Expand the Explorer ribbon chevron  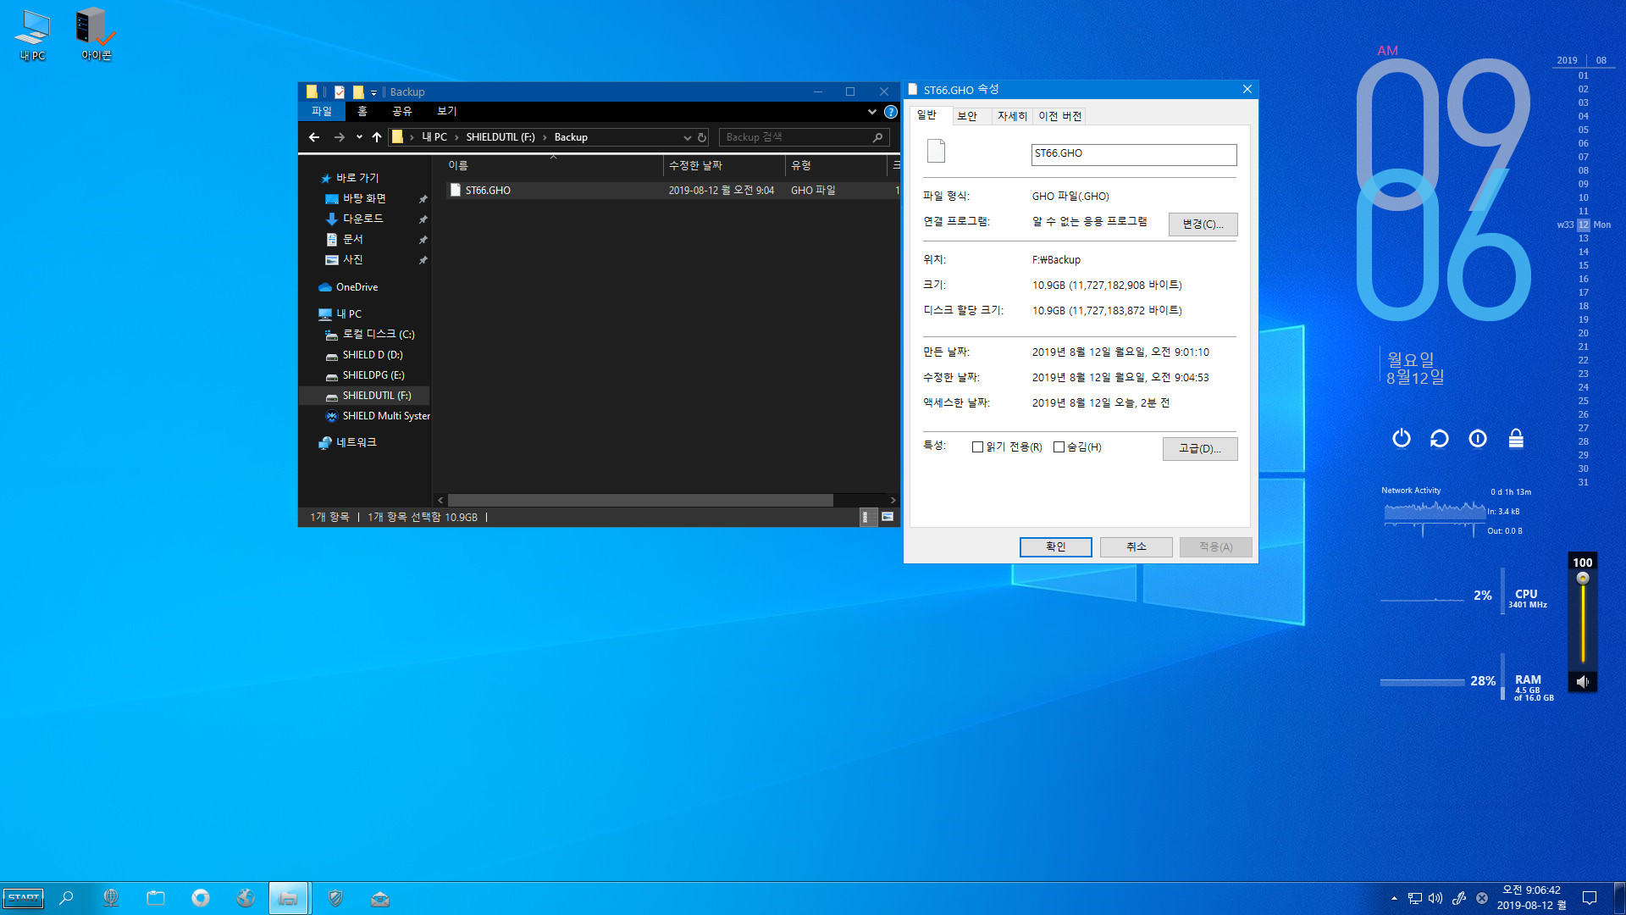[x=872, y=112]
